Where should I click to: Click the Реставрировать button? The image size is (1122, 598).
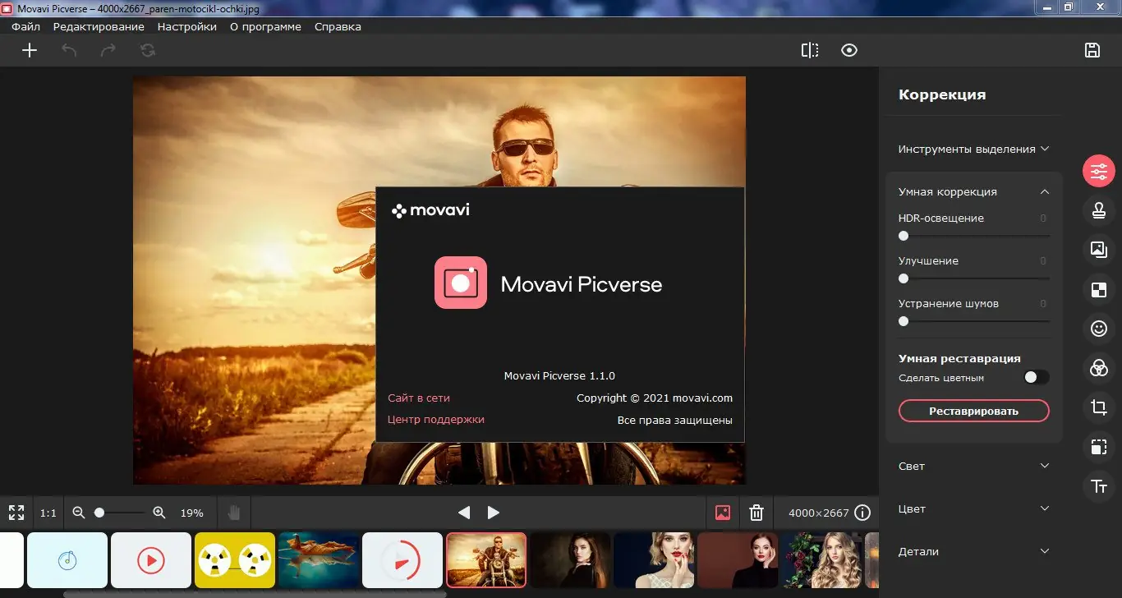974,411
